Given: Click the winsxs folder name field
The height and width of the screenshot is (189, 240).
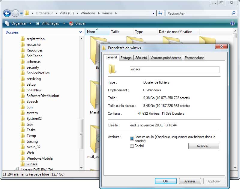Looking at the screenshot, I should (x=174, y=69).
